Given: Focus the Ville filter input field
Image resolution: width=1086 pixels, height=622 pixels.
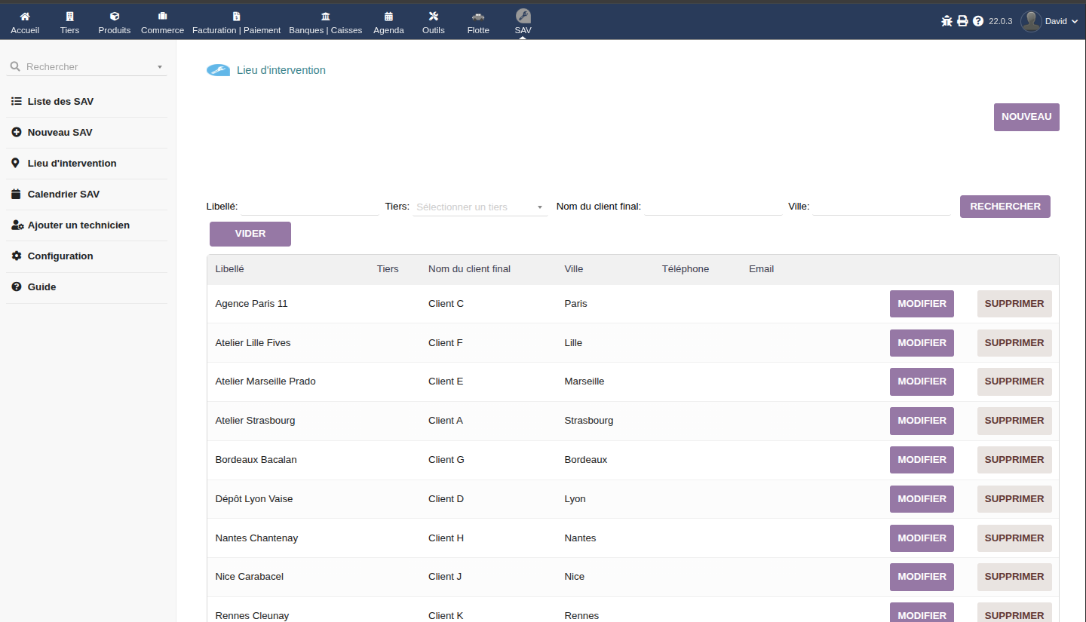Looking at the screenshot, I should (881, 207).
